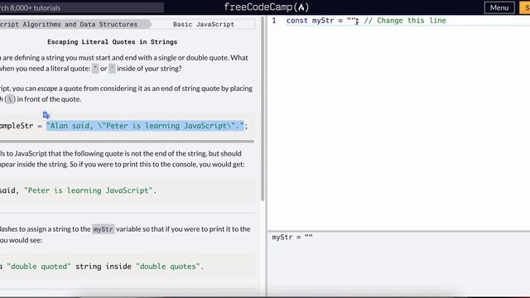Click the console output 'myStr = ""'
This screenshot has height=298, width=530.
(x=292, y=238)
